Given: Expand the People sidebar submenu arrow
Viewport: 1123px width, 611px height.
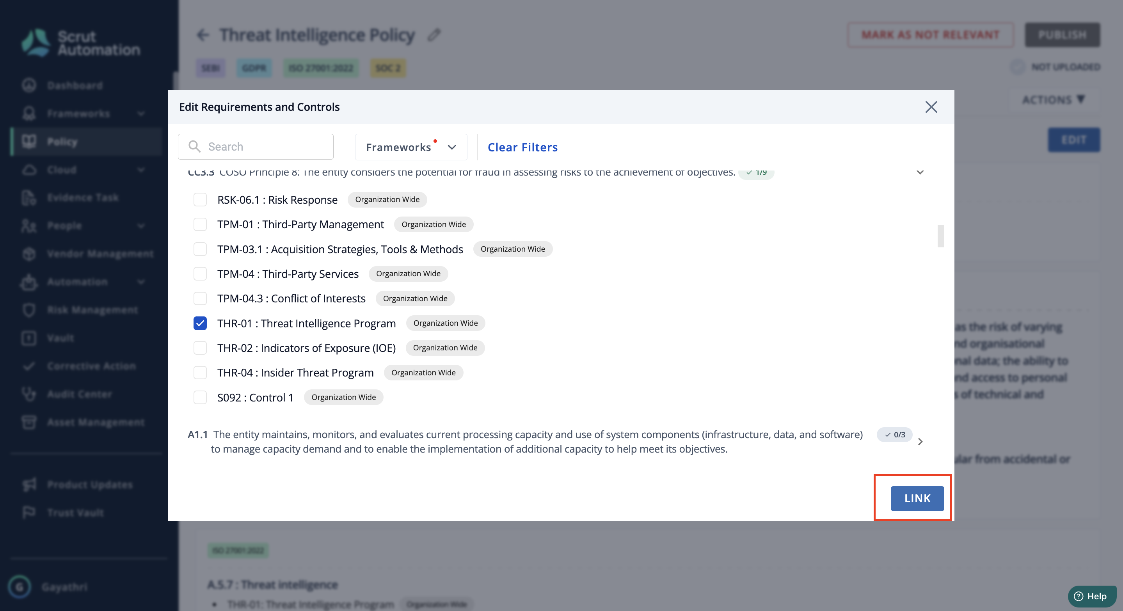Looking at the screenshot, I should click(141, 226).
